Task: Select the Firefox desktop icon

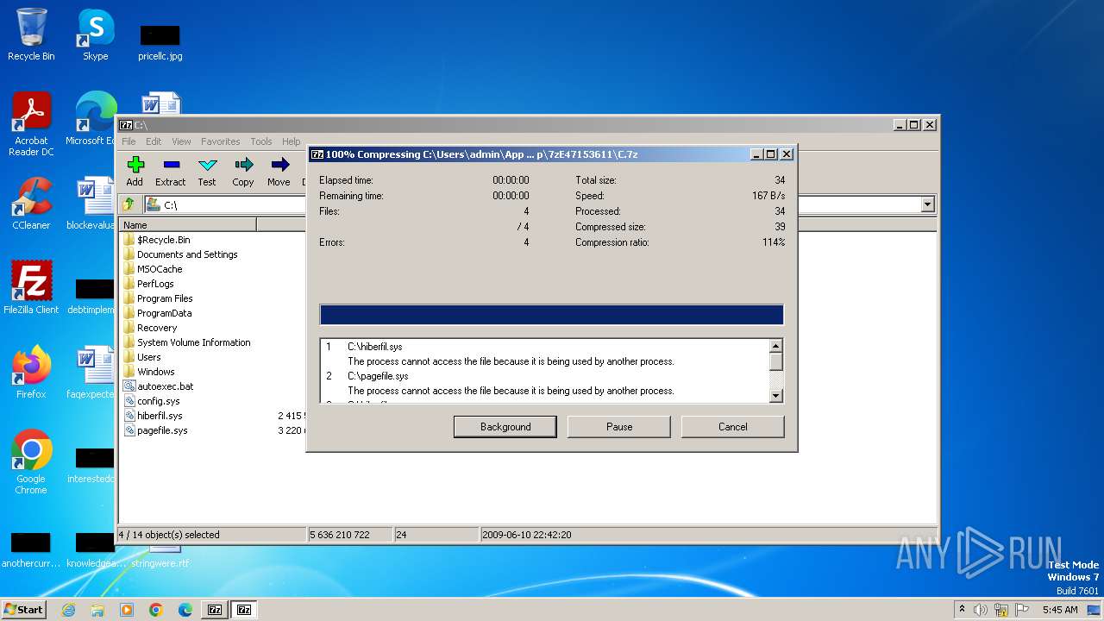Action: tap(31, 372)
